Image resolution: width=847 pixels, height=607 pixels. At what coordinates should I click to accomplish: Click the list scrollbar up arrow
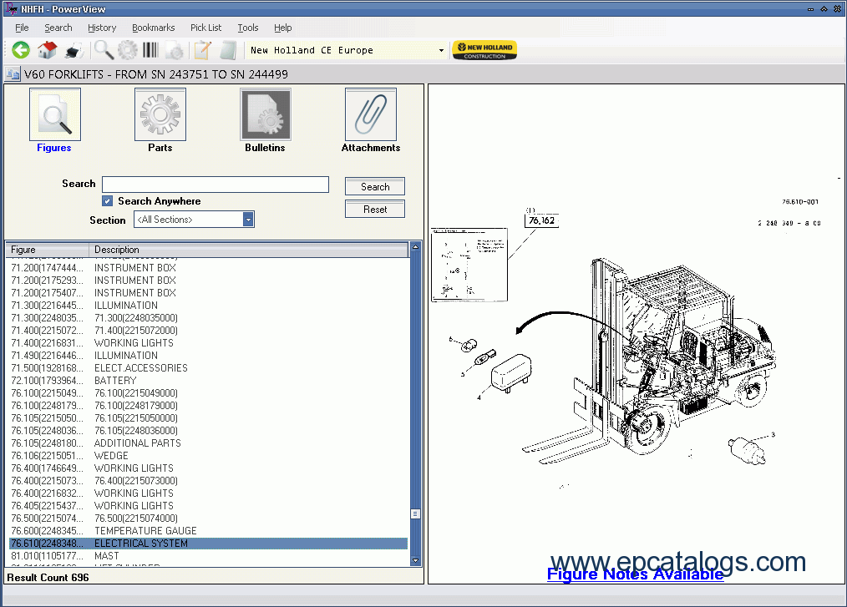[415, 247]
